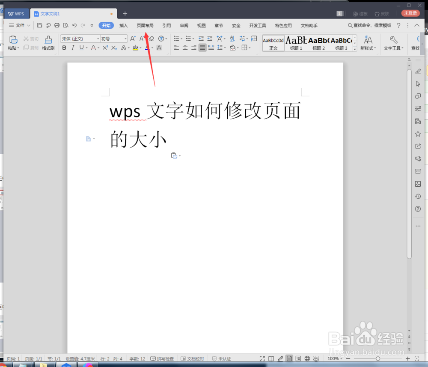Open the font size dropdown
The width and height of the screenshot is (428, 367).
[x=125, y=39]
